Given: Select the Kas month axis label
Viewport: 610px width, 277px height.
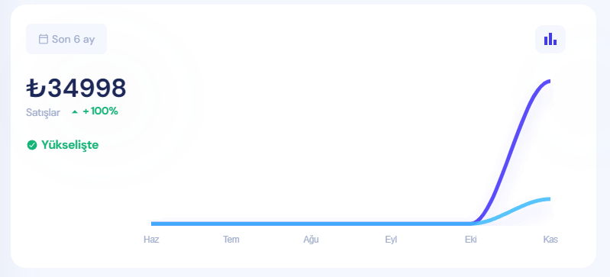Looking at the screenshot, I should [550, 240].
